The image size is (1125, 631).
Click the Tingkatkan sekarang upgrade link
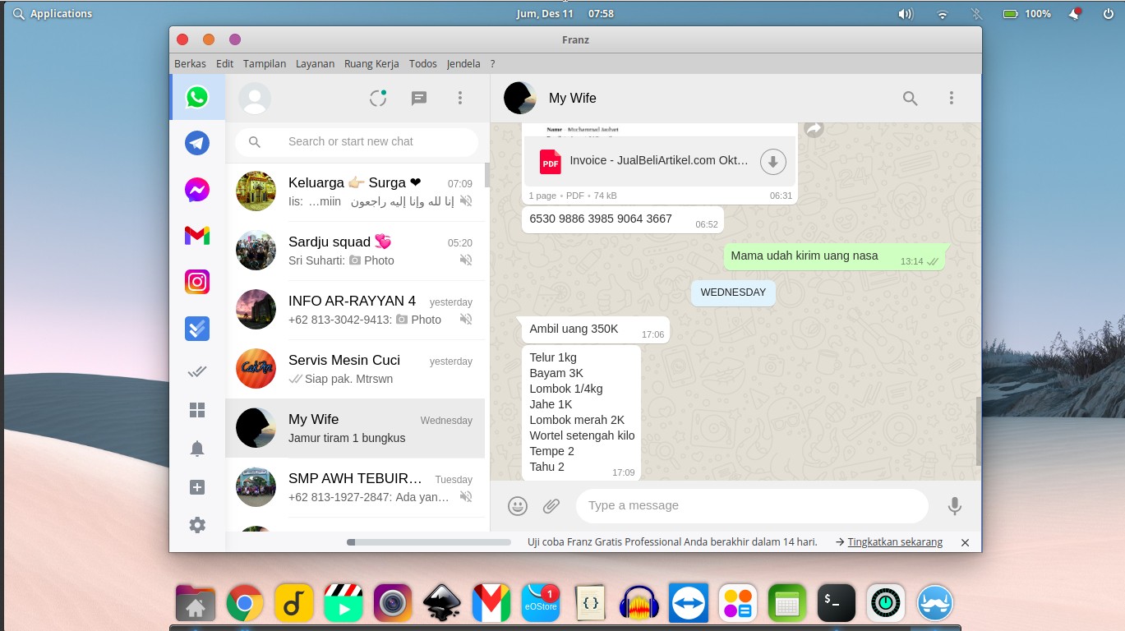tap(895, 542)
